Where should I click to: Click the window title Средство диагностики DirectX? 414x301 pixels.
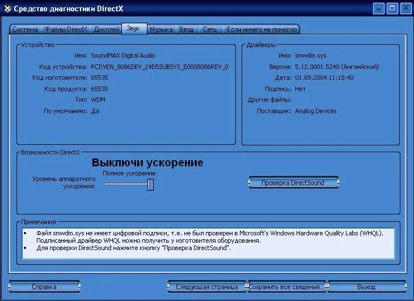(x=69, y=8)
